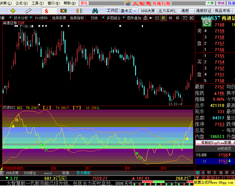Image resolution: width=235 pixels, height=186 pixels.
Task: Open the 商品市场 tab
Action: tap(223, 11)
